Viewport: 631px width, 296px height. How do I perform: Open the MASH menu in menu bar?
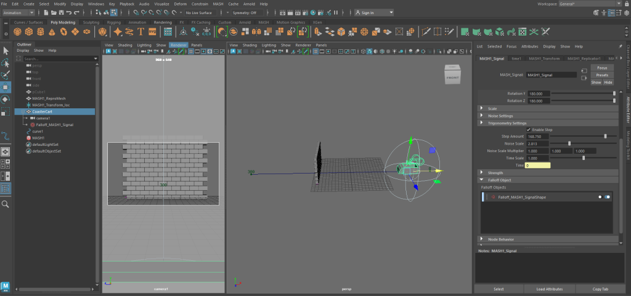click(218, 4)
